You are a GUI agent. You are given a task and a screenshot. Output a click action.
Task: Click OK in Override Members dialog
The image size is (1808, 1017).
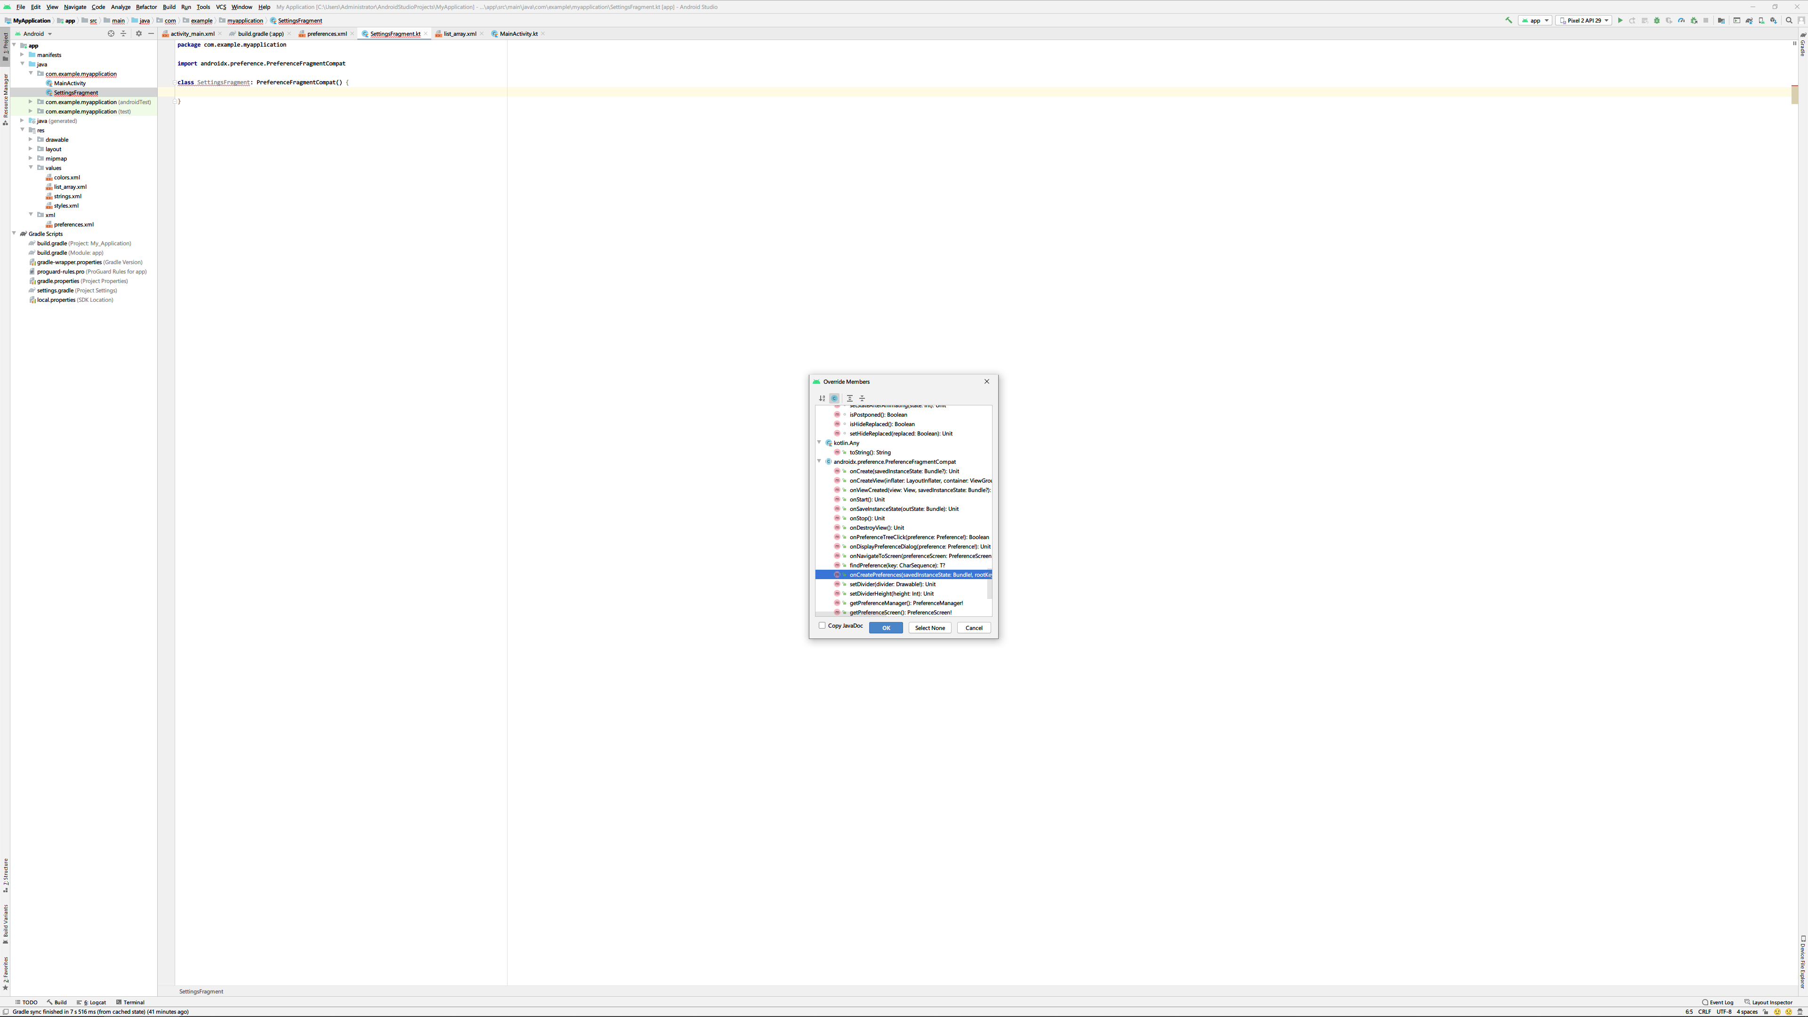tap(886, 628)
